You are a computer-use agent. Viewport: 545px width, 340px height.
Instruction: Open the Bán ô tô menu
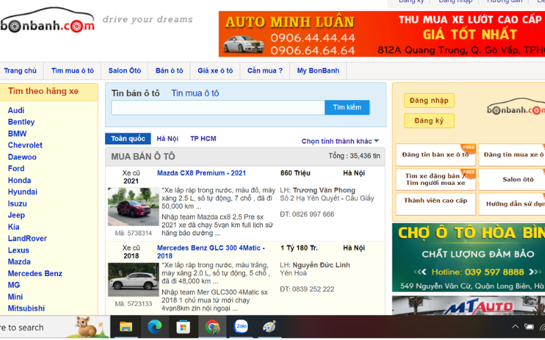coord(169,71)
